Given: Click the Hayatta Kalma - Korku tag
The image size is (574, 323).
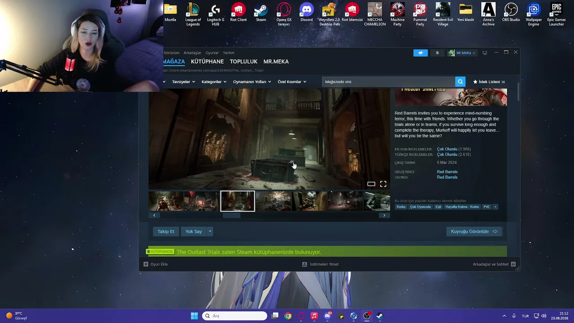Looking at the screenshot, I should point(462,207).
